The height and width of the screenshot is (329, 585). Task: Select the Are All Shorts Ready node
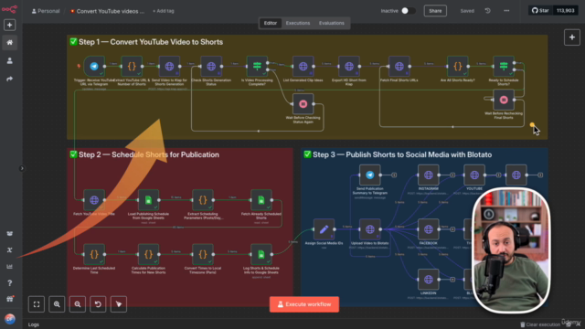(458, 67)
